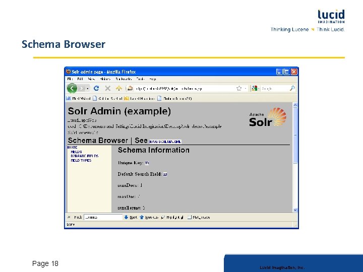Click the Unique Key id link

[147, 163]
